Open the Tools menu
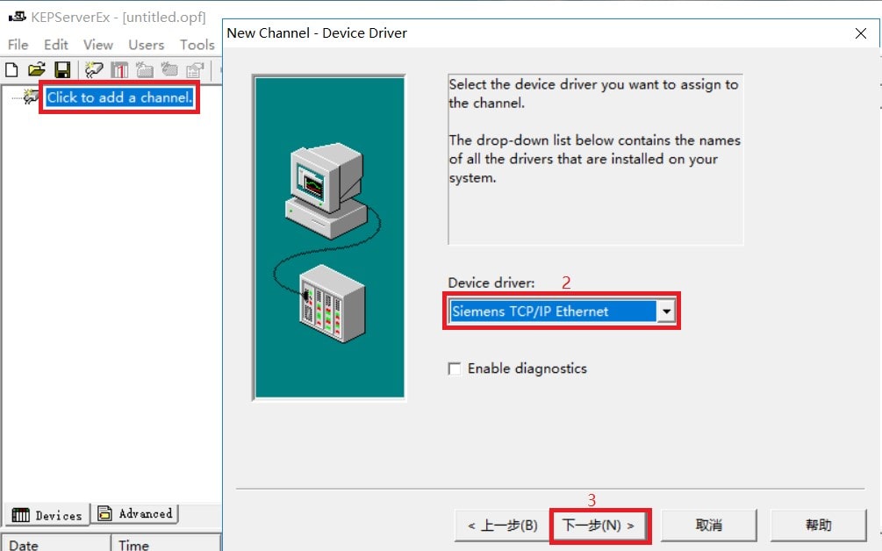This screenshot has width=882, height=551. [197, 45]
